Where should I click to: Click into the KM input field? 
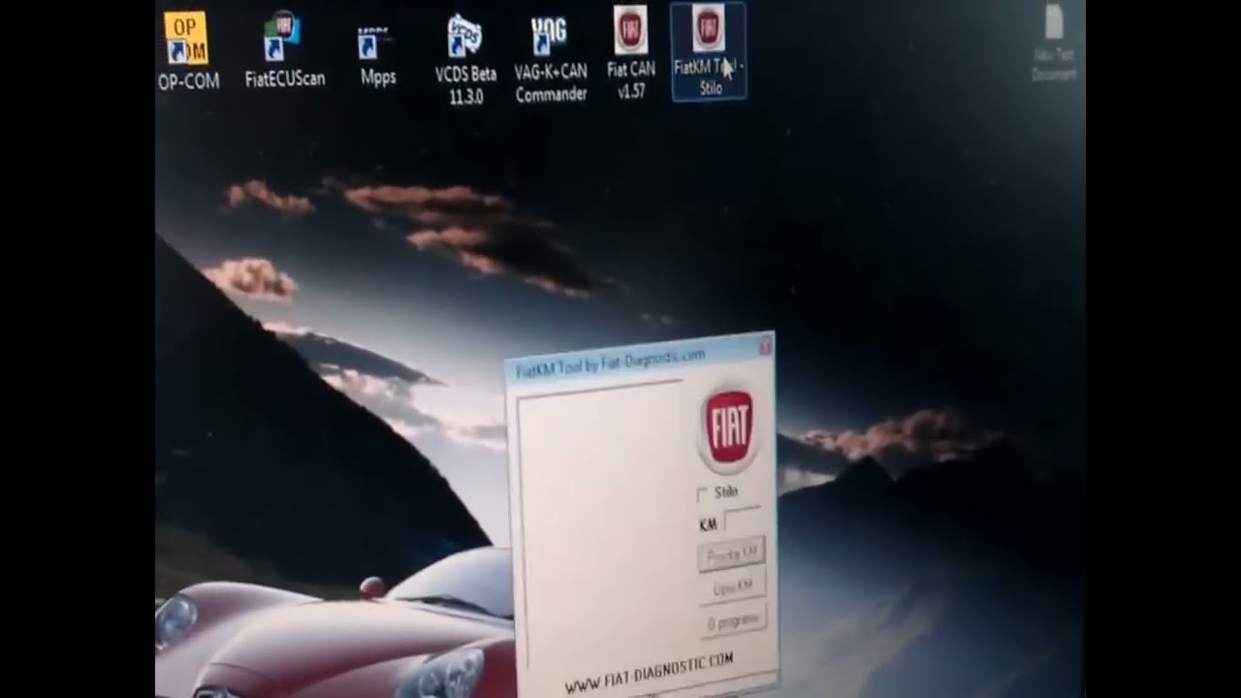tap(742, 522)
